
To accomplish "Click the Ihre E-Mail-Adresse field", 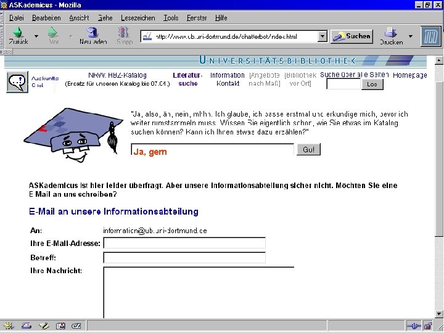I will [x=184, y=243].
